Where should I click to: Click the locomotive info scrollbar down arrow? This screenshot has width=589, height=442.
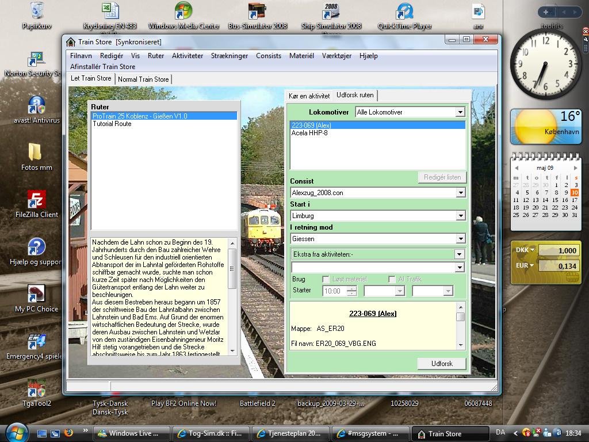tap(461, 345)
